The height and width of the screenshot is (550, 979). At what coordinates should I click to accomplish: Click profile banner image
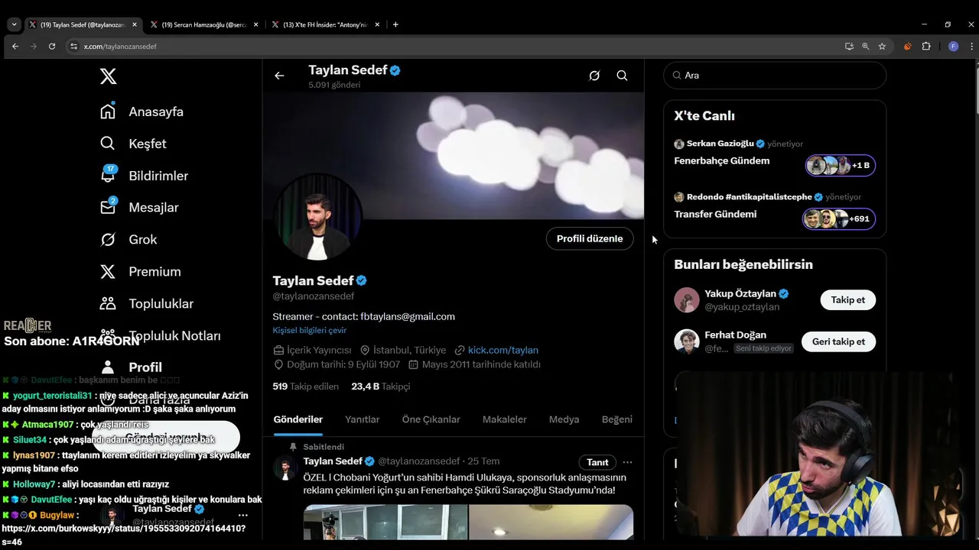point(453,155)
